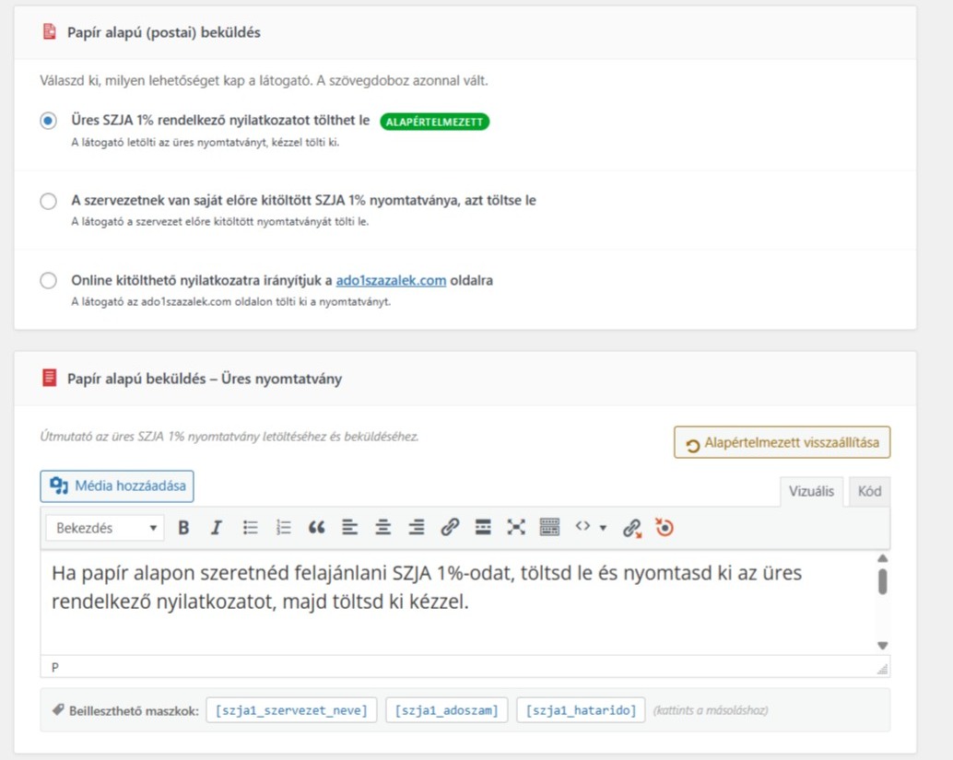Image resolution: width=953 pixels, height=760 pixels.
Task: Toggle bold formatting in the editor
Action: 183,528
